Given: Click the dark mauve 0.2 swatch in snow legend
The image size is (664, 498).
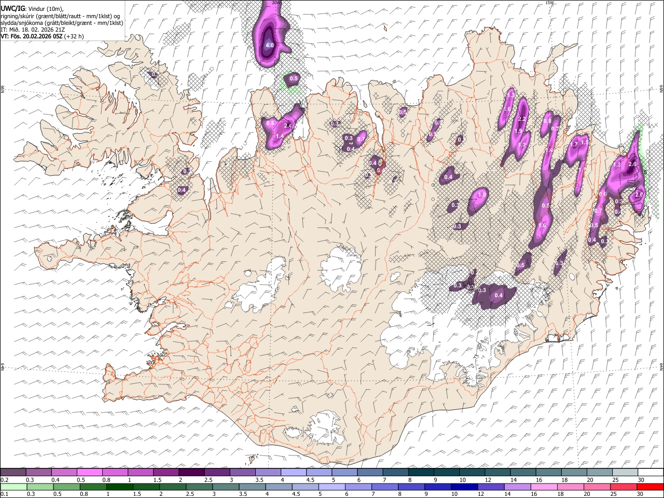Looking at the screenshot, I should coord(13,473).
